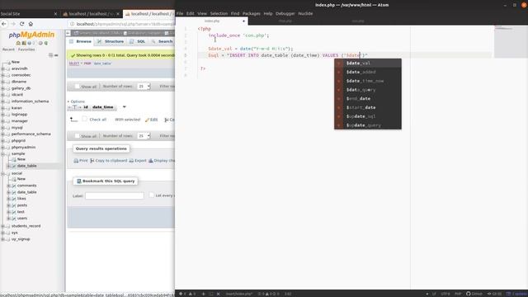Expand the information_schema database node
528x297 pixels.
[3, 101]
